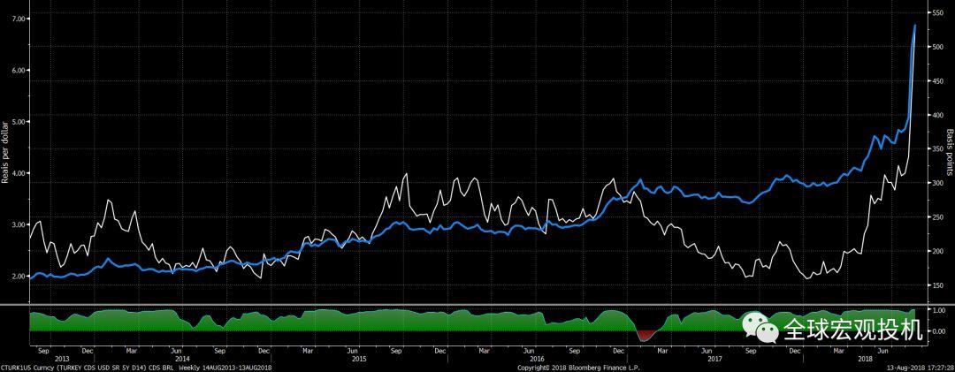Click the 250 right axis value

[x=936, y=217]
